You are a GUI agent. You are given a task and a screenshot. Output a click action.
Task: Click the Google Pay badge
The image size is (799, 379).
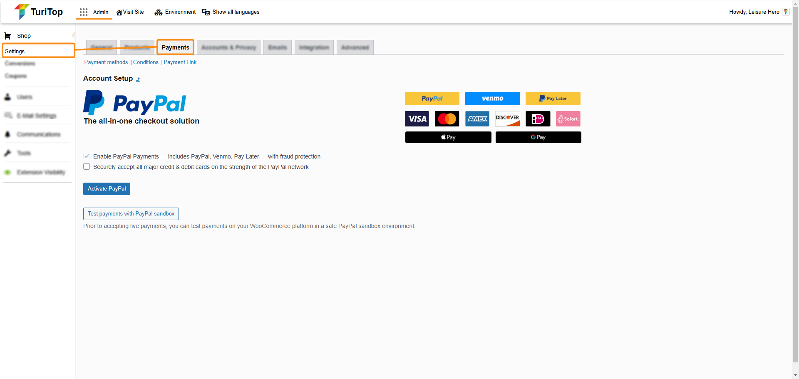[538, 137]
